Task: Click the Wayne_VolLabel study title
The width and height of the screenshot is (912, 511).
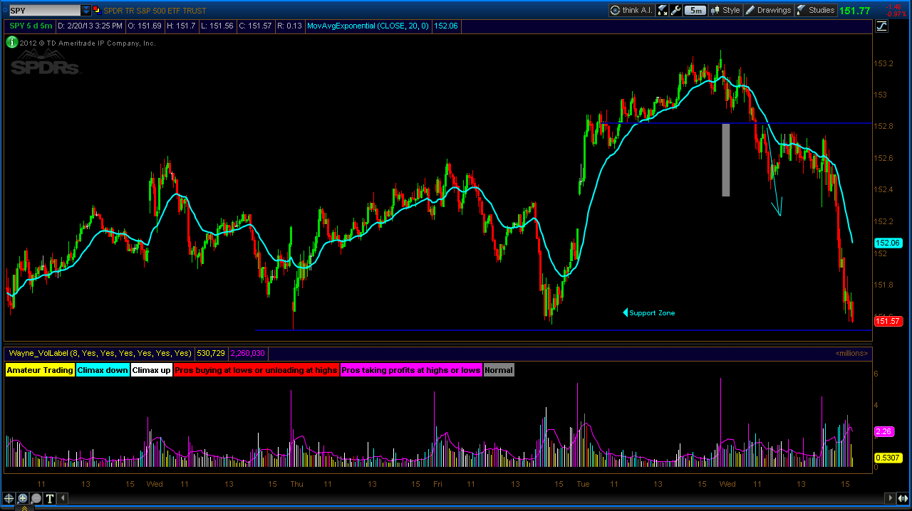Action: (x=100, y=353)
